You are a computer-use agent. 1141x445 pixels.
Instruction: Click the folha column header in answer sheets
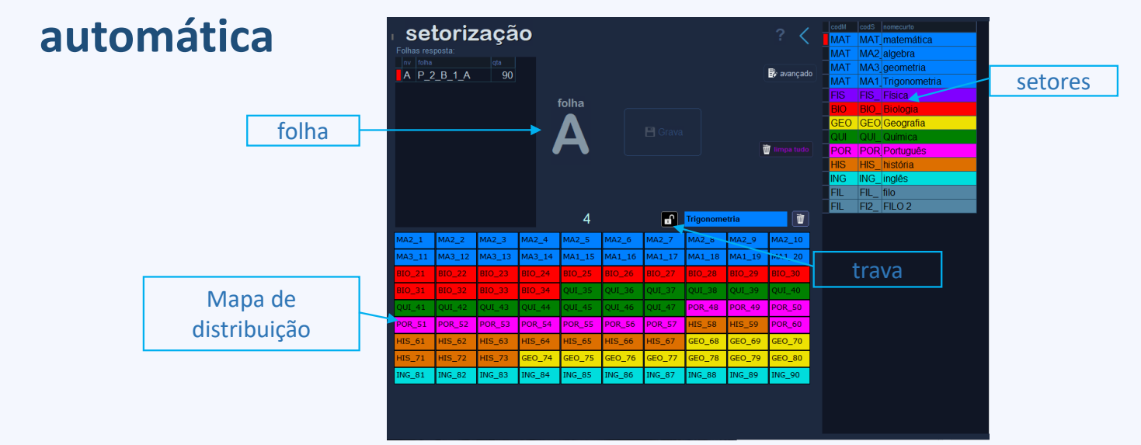453,62
